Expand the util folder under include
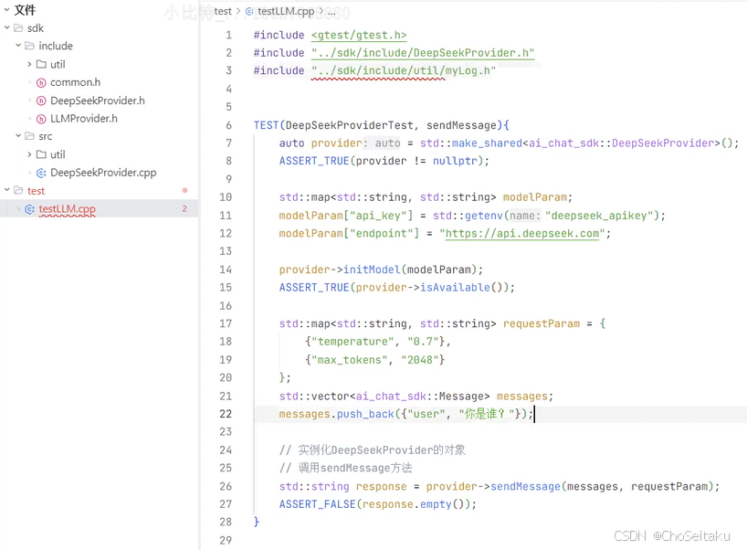This screenshot has width=747, height=550. click(29, 64)
